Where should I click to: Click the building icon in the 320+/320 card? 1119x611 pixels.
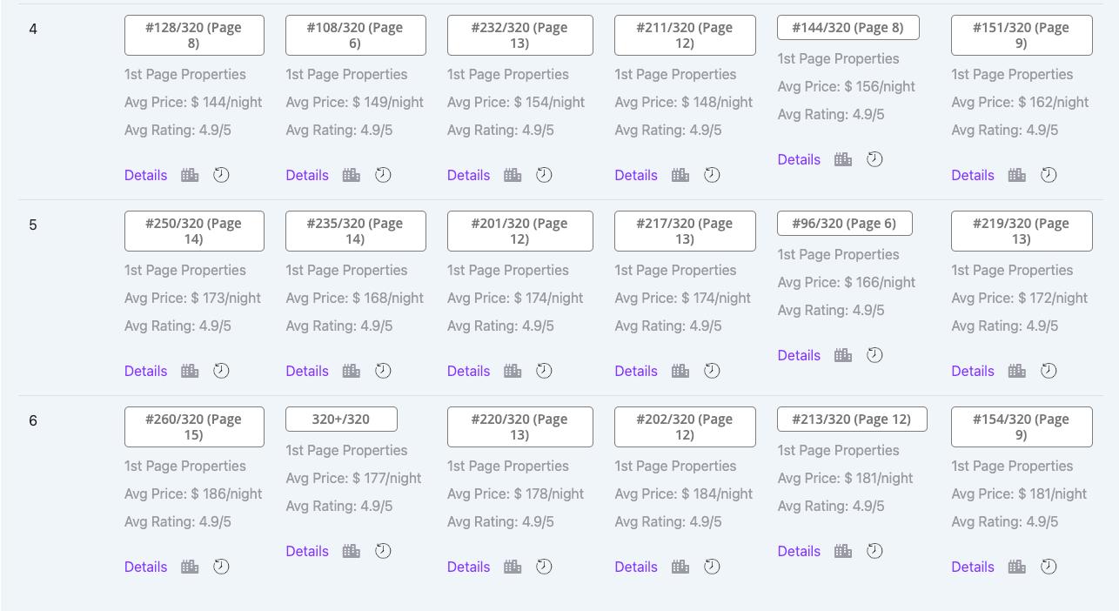coord(351,551)
